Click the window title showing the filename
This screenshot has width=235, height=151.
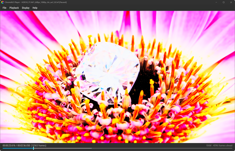36,2
